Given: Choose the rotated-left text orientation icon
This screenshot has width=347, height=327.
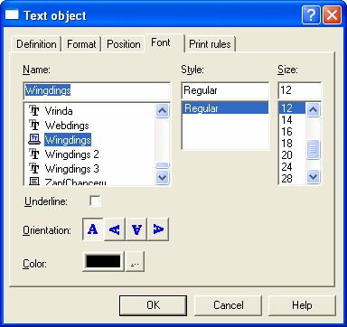Looking at the screenshot, I should click(x=115, y=229).
